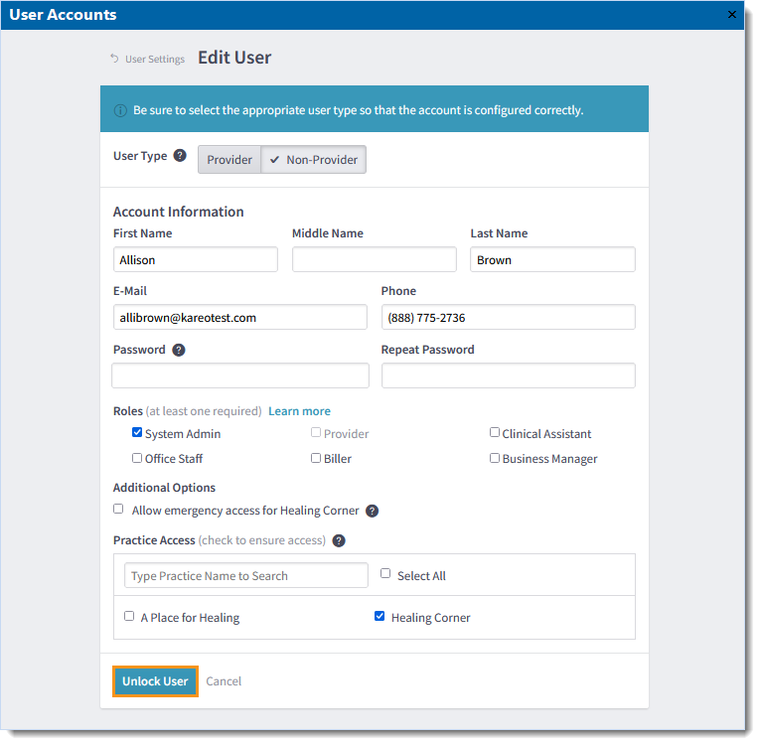Check the Biller role
The height and width of the screenshot is (745, 760).
316,458
